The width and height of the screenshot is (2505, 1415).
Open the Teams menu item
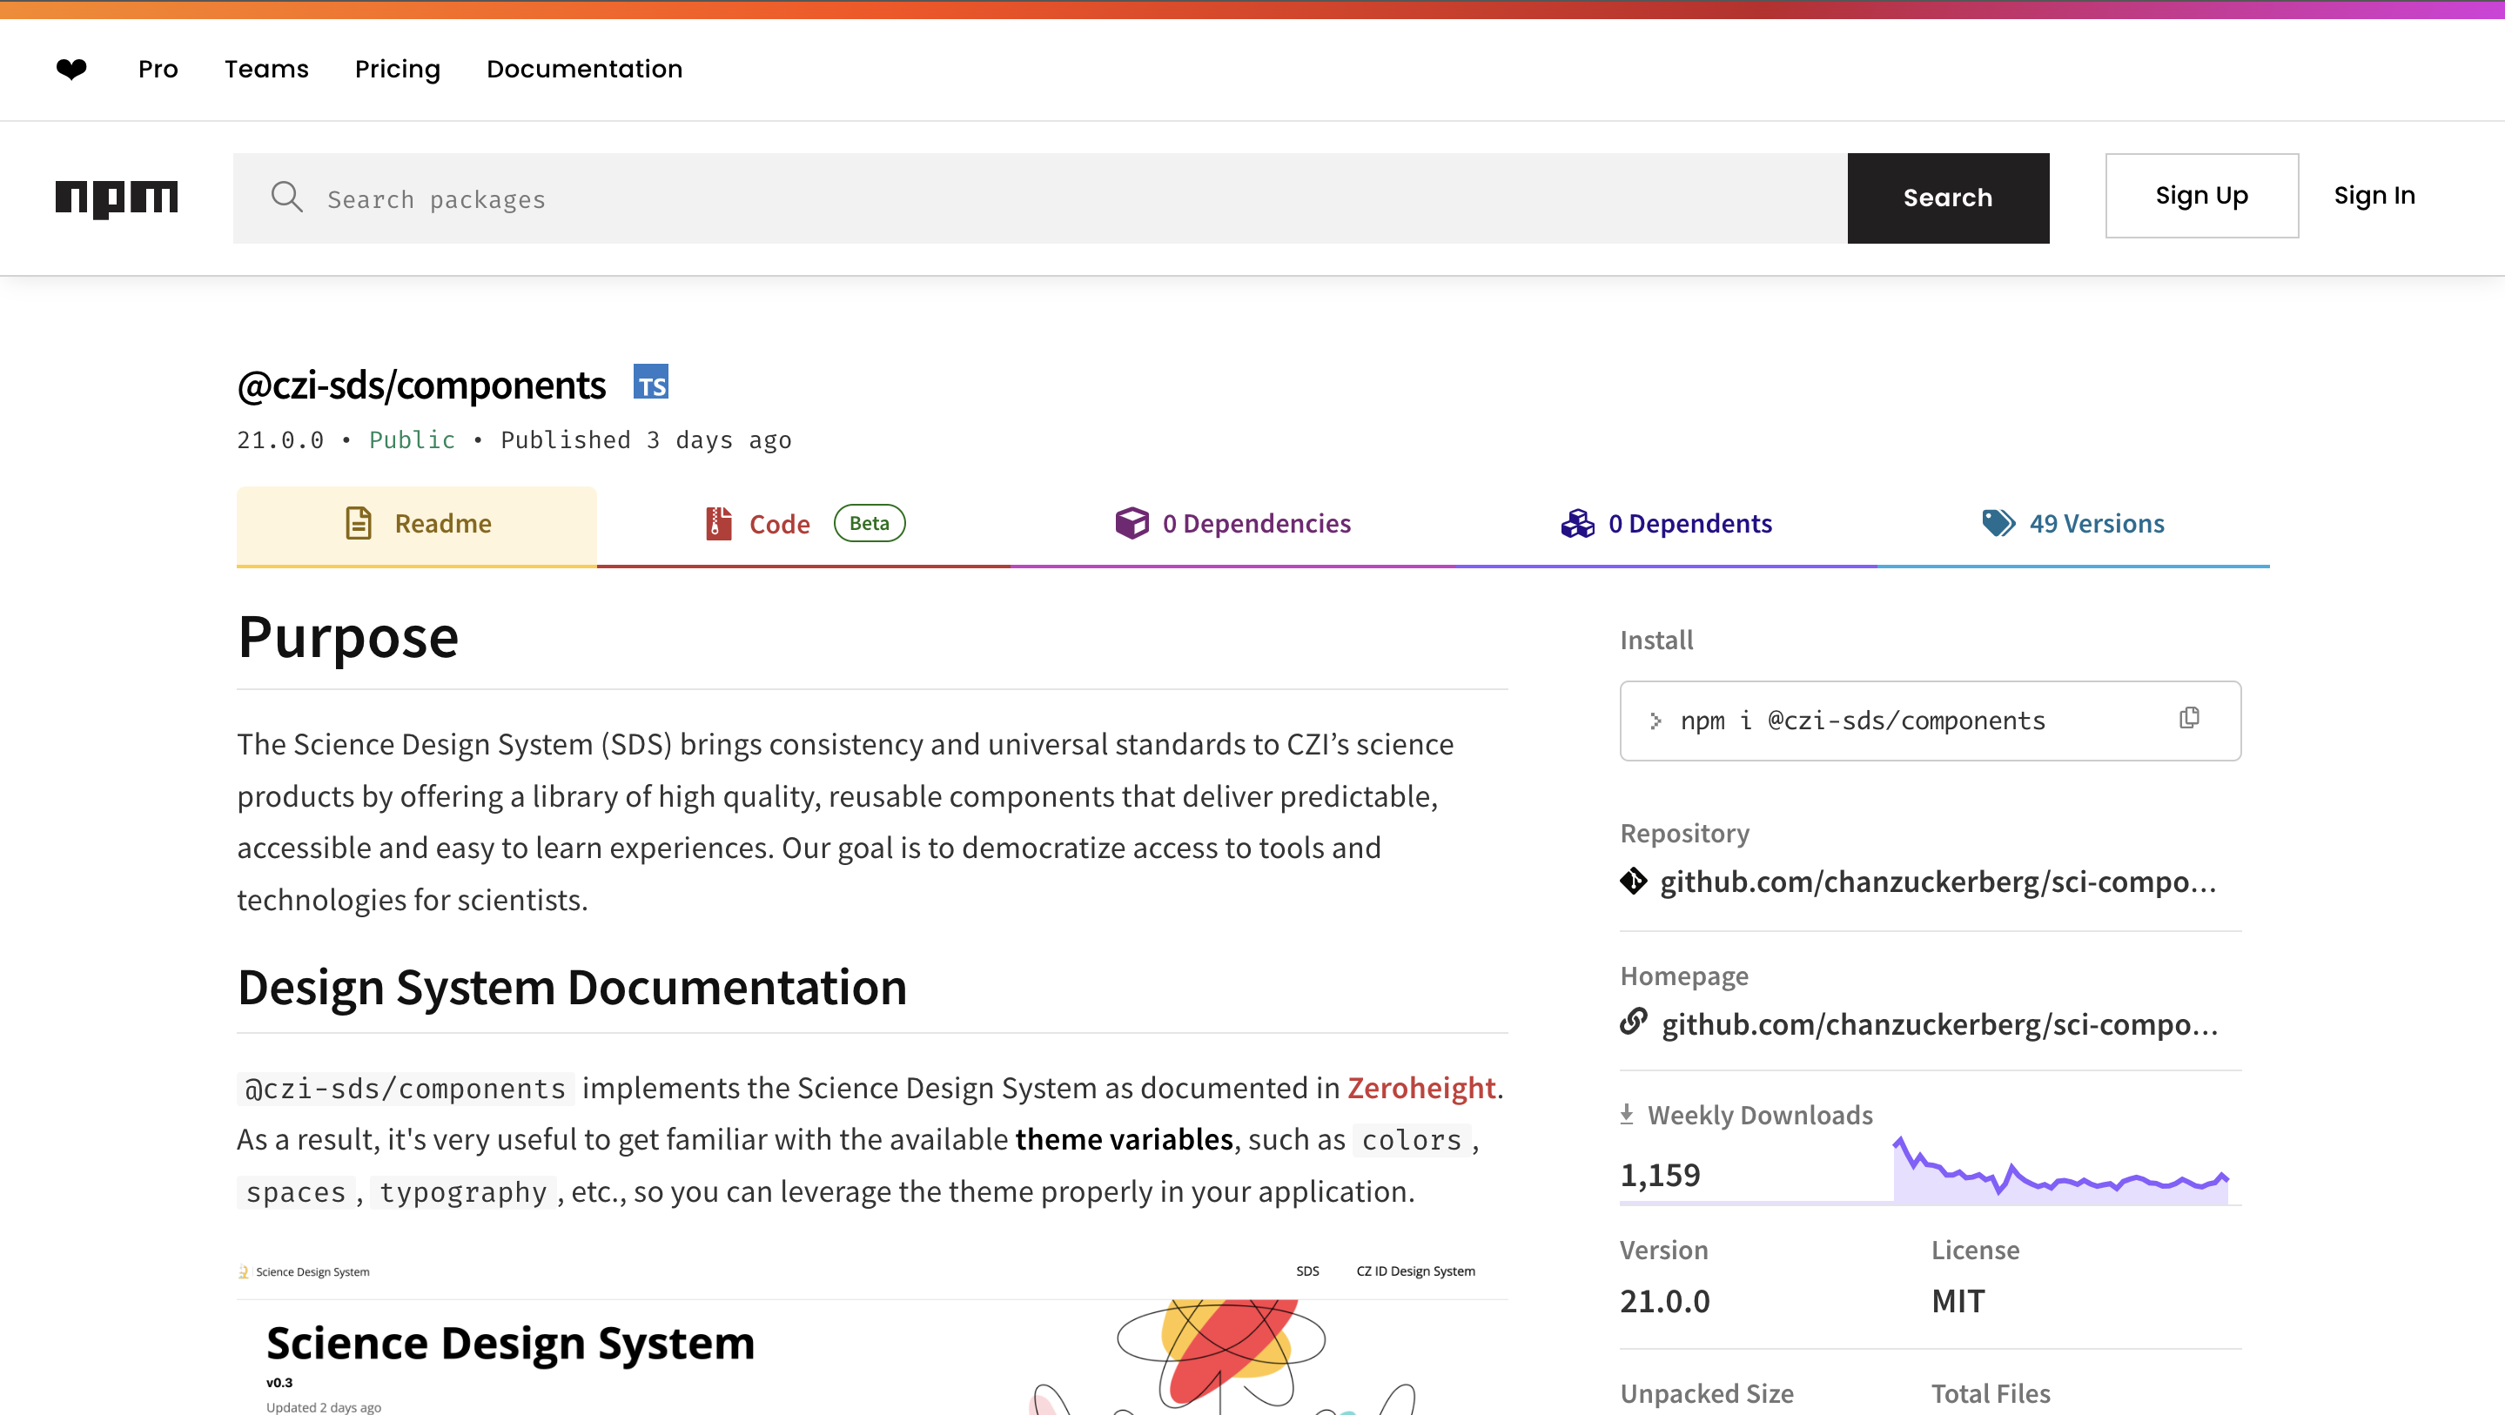(266, 69)
